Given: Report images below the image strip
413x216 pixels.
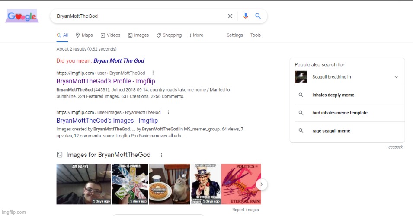Looking at the screenshot, I should click(246, 210).
